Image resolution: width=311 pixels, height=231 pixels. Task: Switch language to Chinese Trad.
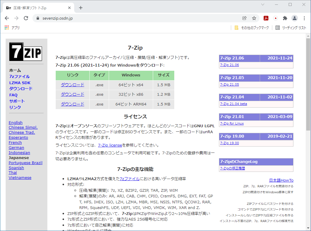coord(22,132)
